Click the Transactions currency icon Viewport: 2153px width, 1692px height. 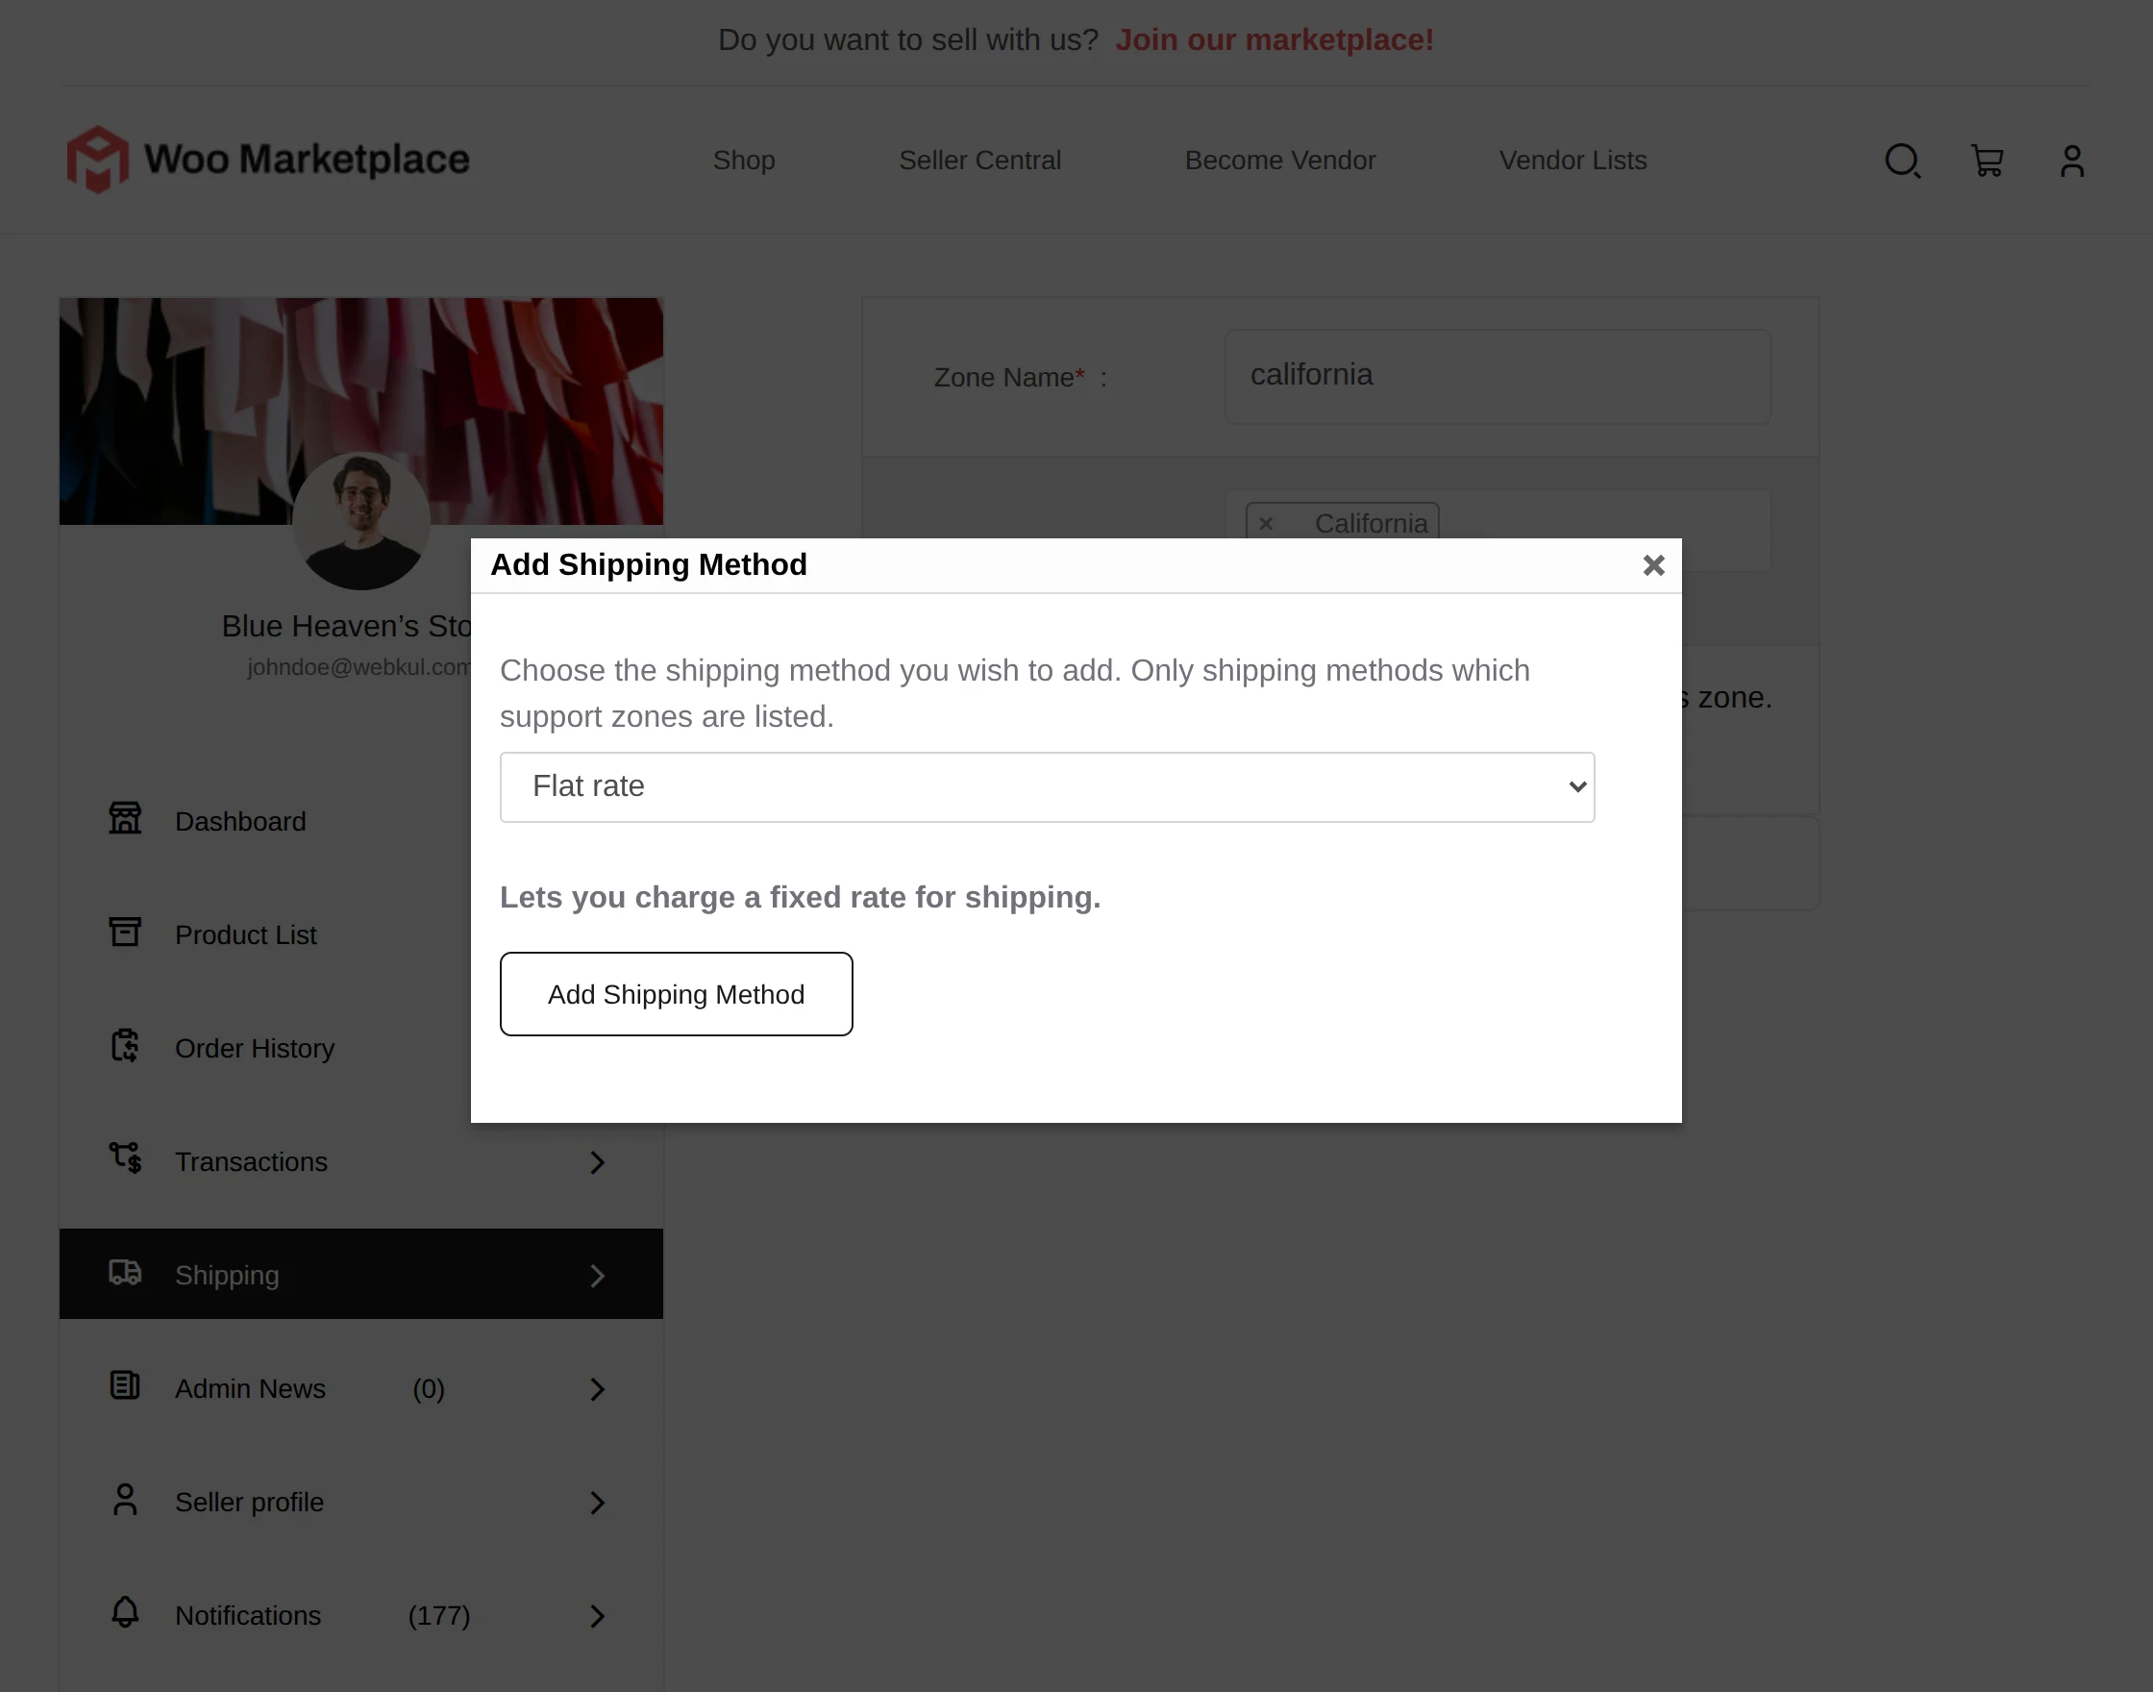click(125, 1158)
